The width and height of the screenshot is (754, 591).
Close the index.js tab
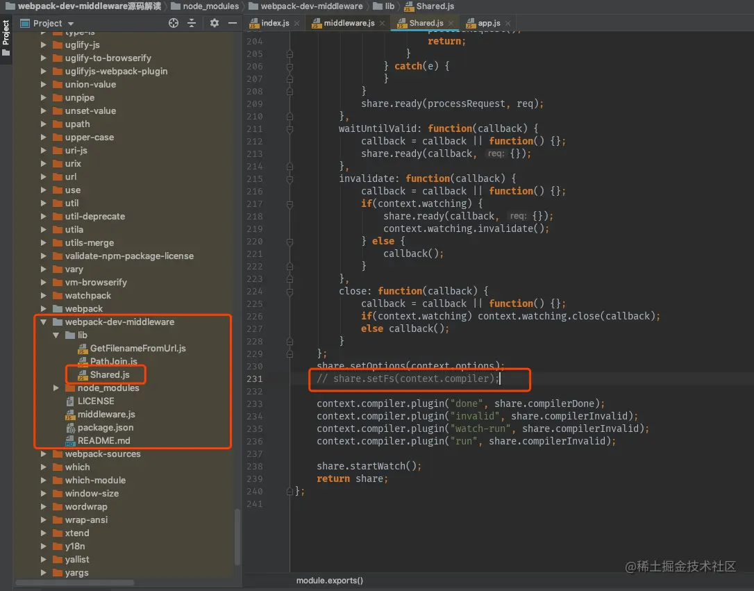[x=297, y=23]
